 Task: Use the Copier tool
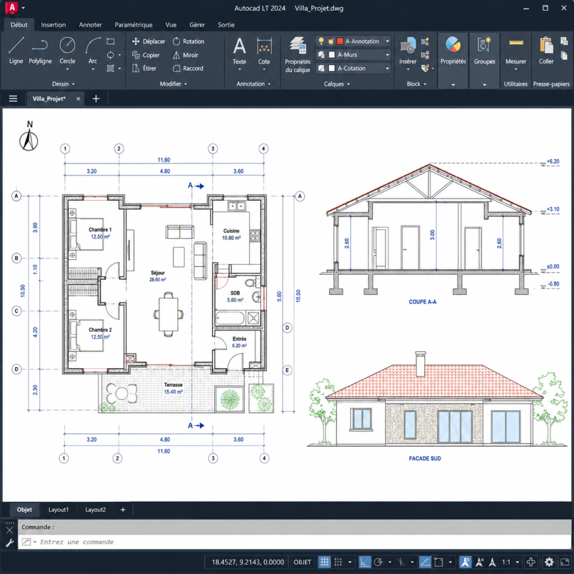coord(146,55)
